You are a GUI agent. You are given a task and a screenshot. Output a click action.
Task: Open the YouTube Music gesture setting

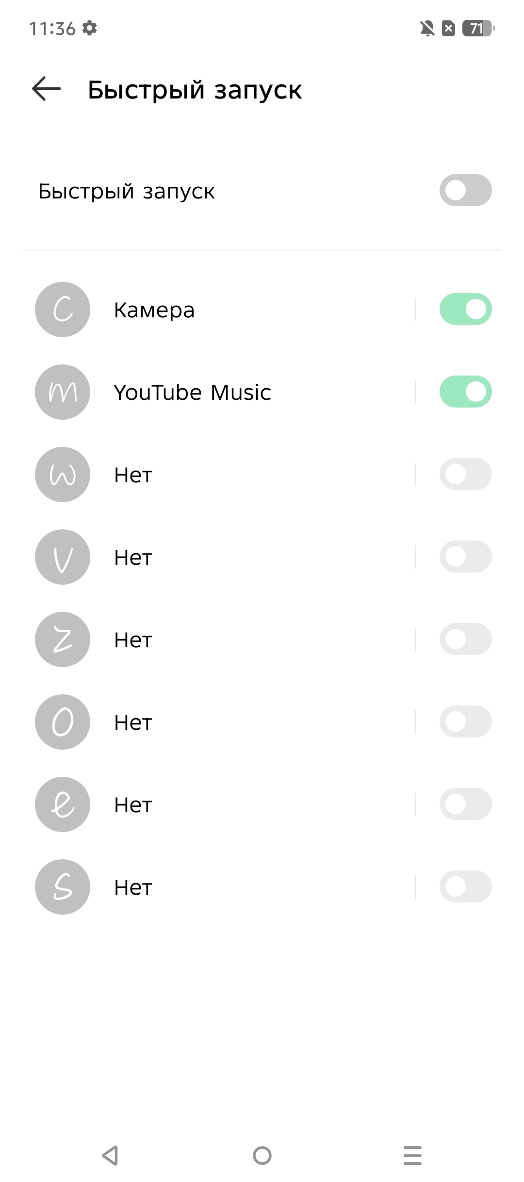192,393
